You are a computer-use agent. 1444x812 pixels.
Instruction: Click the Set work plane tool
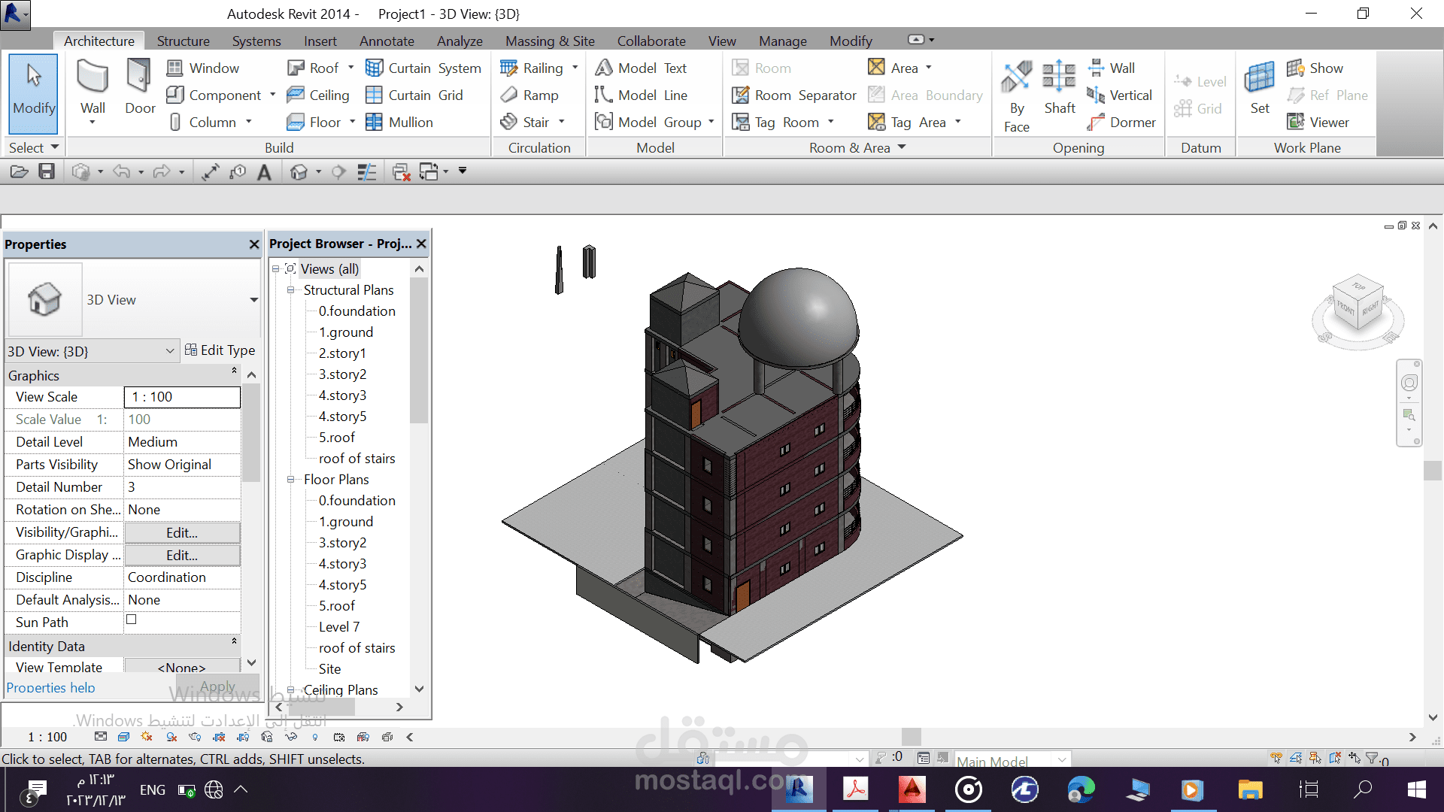pos(1260,87)
